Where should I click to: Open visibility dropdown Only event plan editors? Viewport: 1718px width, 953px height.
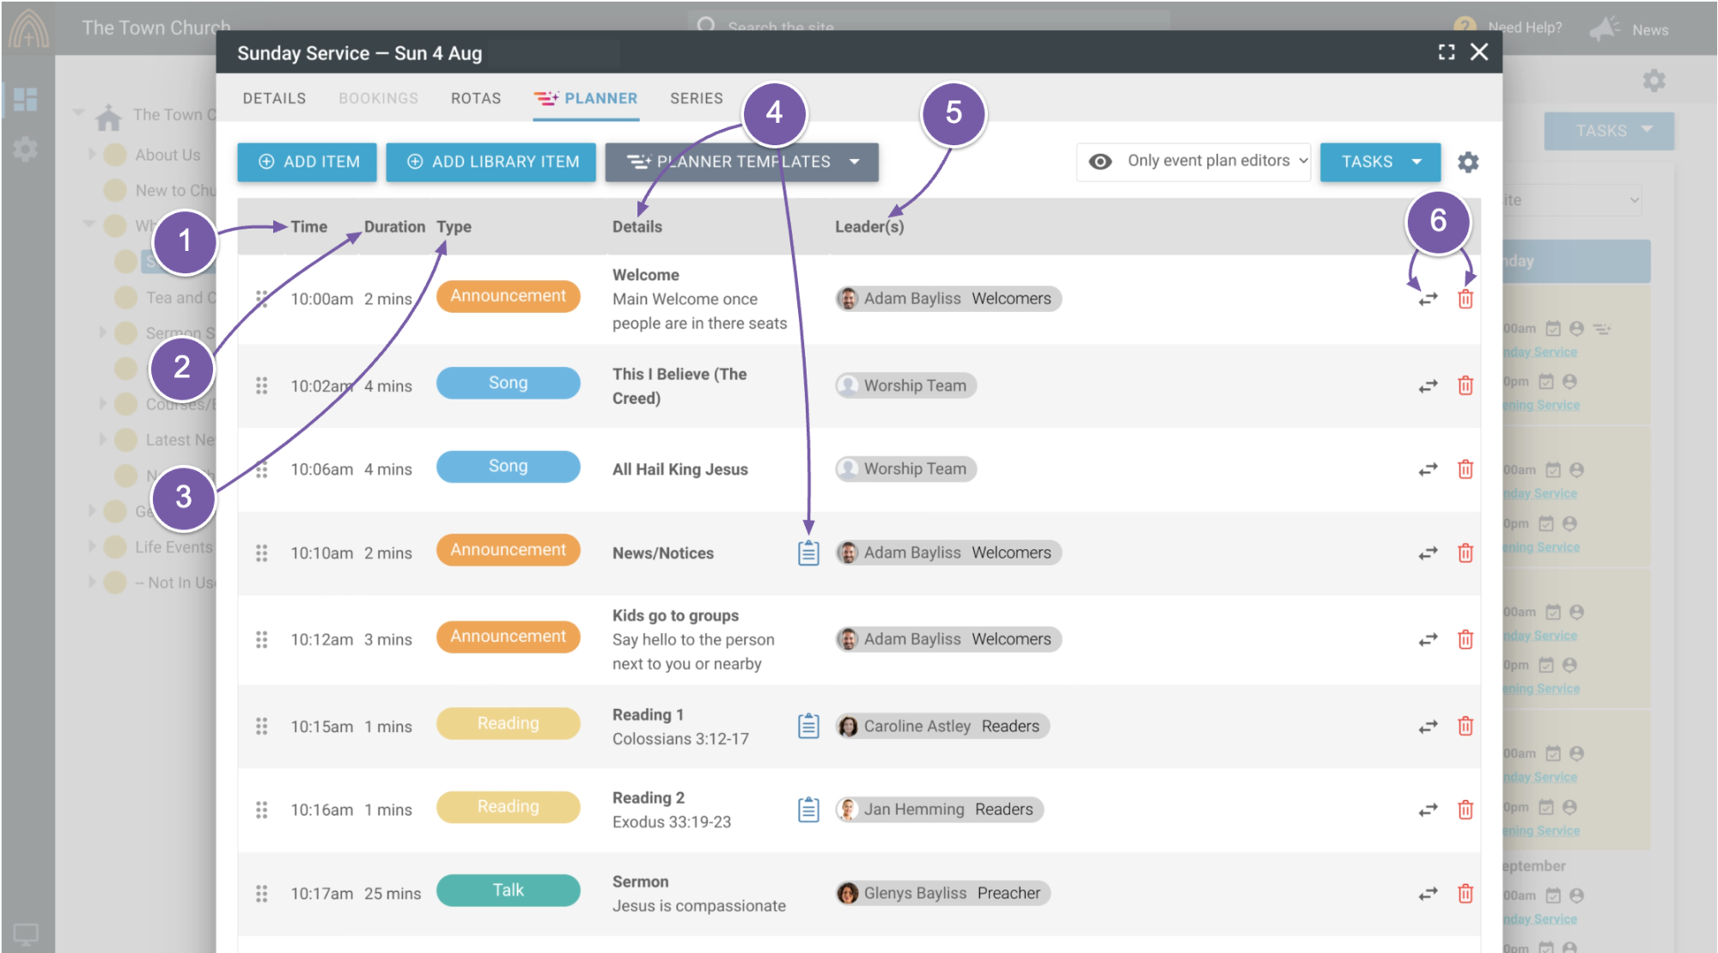(x=1193, y=162)
